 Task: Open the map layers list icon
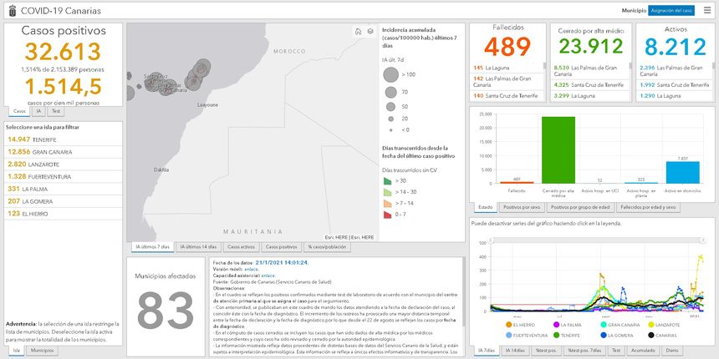[370, 32]
